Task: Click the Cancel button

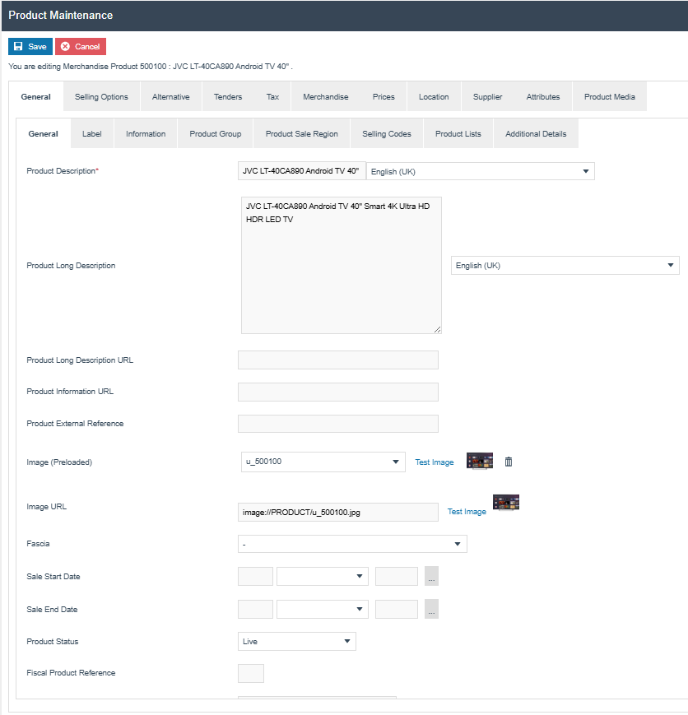Action: 81,47
